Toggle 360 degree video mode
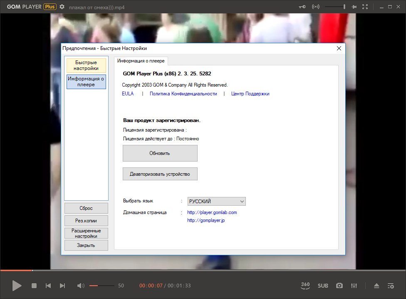Viewport: 406px width, 299px height. click(305, 286)
